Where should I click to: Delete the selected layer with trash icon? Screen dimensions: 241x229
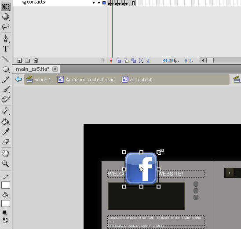tap(36, 61)
